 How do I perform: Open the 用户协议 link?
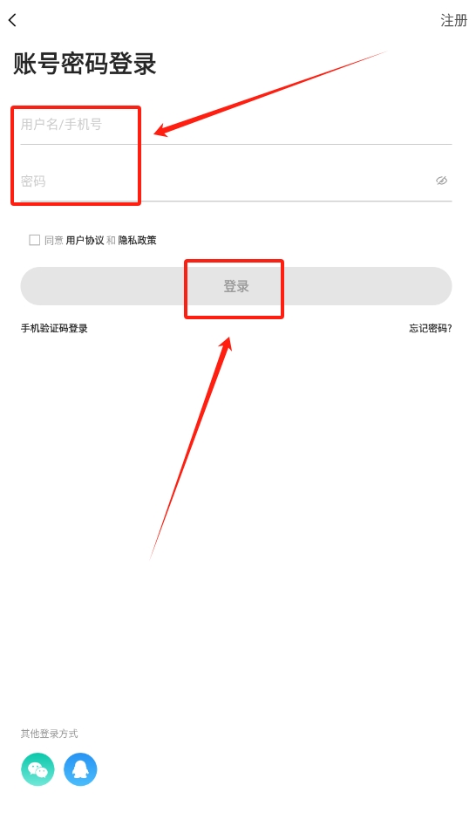85,241
